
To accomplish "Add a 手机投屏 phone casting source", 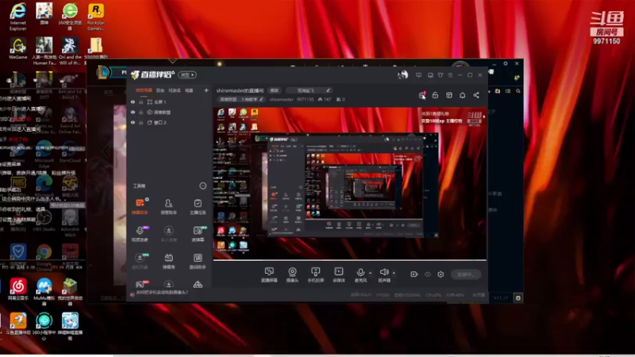I will (x=315, y=274).
